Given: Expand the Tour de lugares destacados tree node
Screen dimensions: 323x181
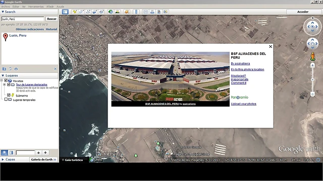Looking at the screenshot, I should (5, 84).
